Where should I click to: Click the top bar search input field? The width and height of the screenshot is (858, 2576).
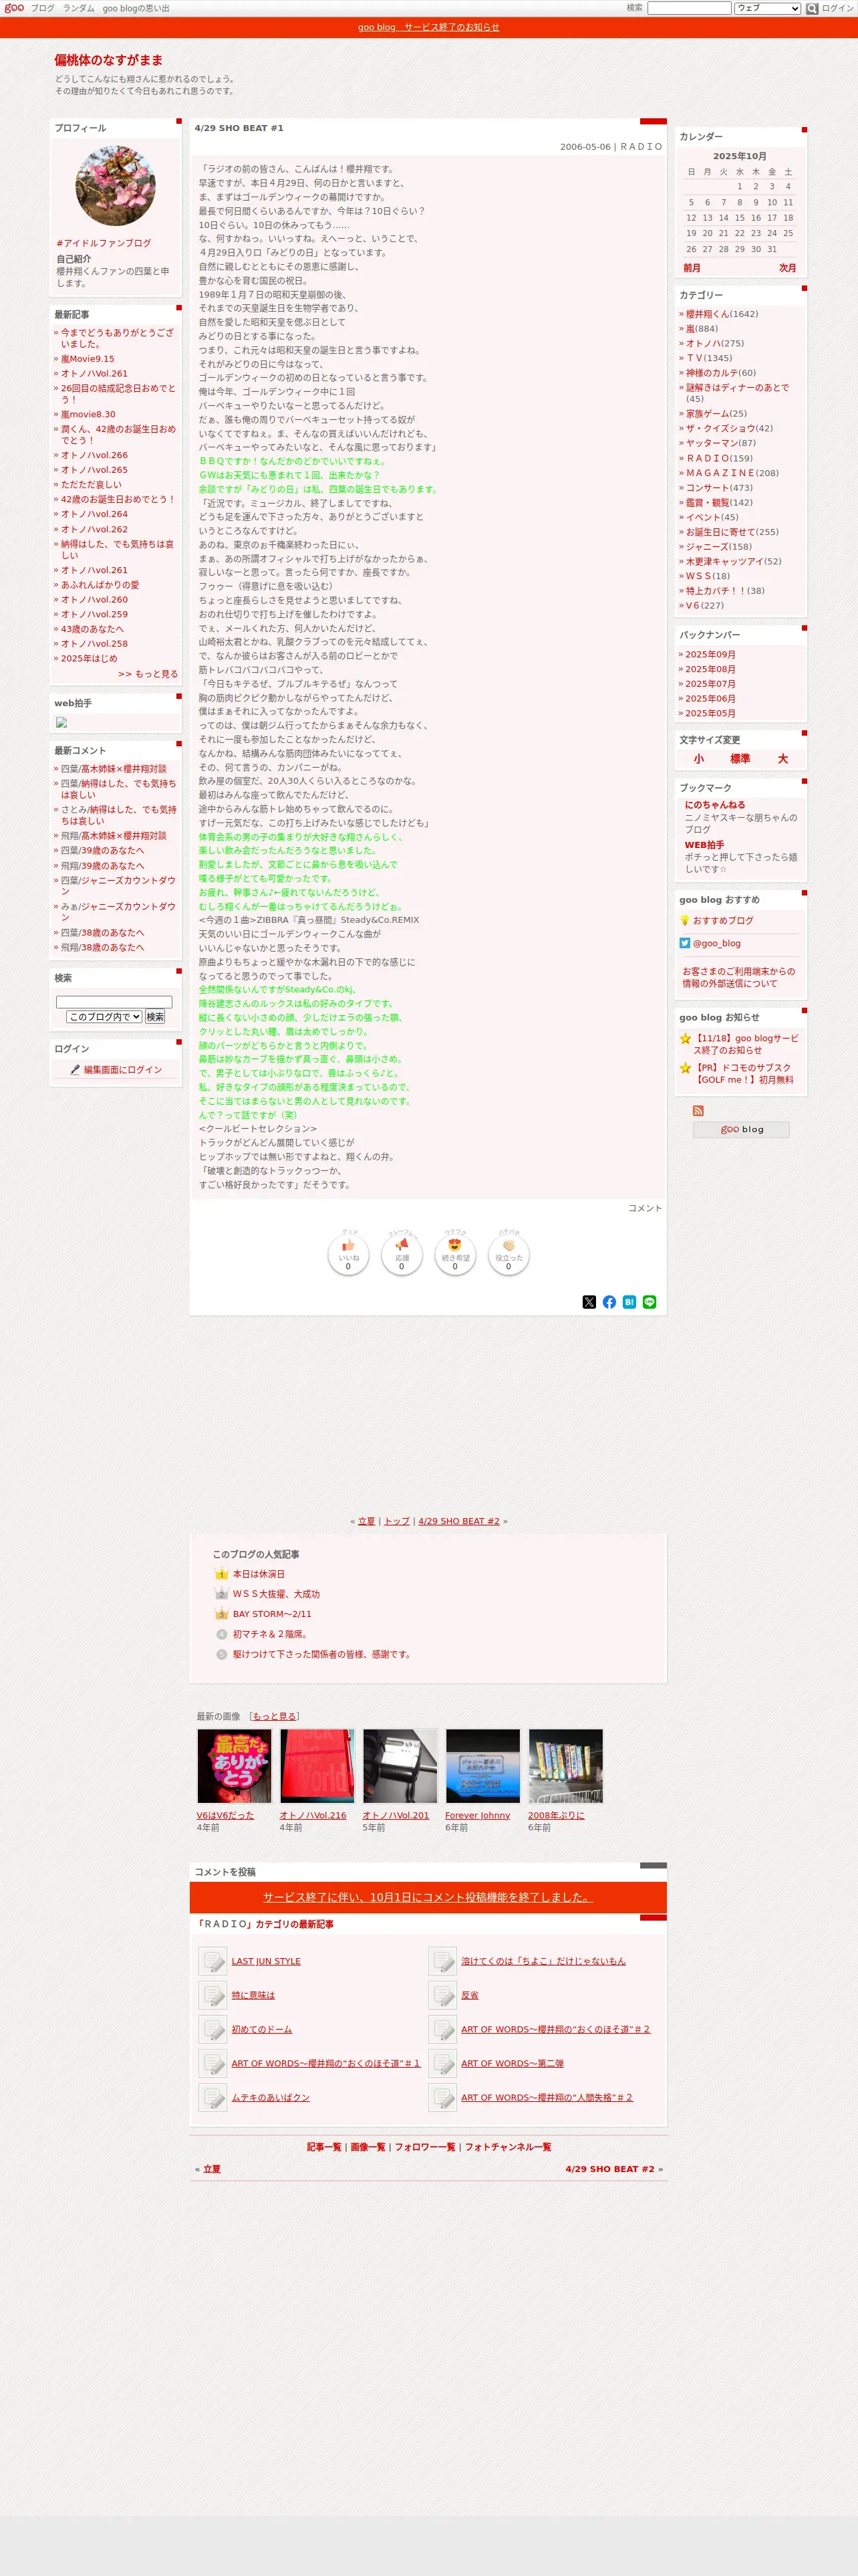click(x=689, y=8)
